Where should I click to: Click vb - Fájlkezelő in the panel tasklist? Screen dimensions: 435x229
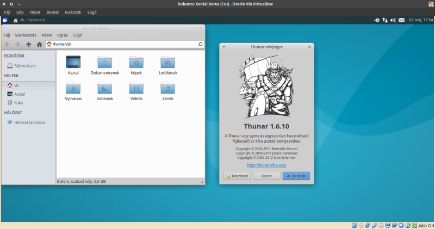click(x=29, y=20)
